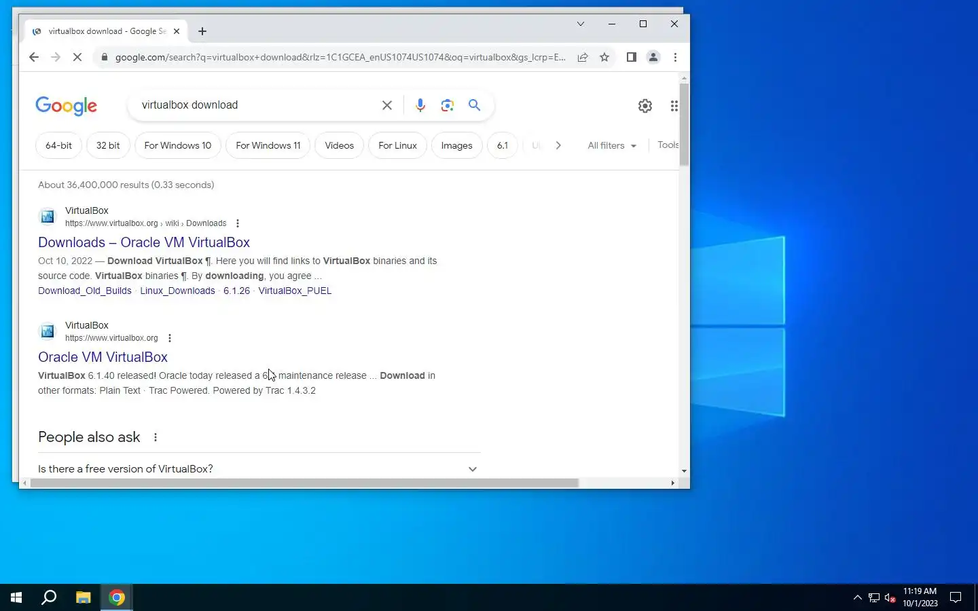Apply the 6.1 filter chip
The height and width of the screenshot is (611, 978).
(503, 145)
